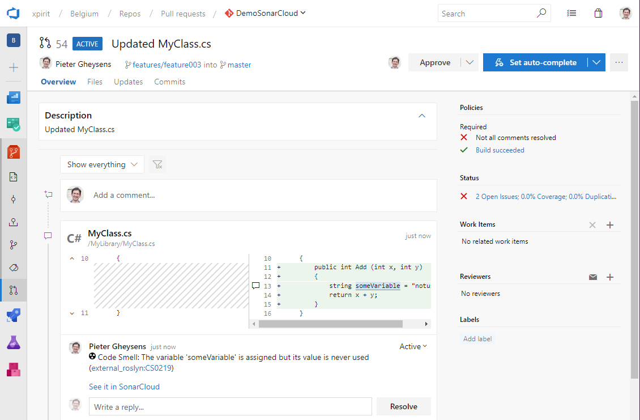Viewport: 640px width, 420px height.
Task: Open the Test Plans flask icon
Action: point(14,342)
